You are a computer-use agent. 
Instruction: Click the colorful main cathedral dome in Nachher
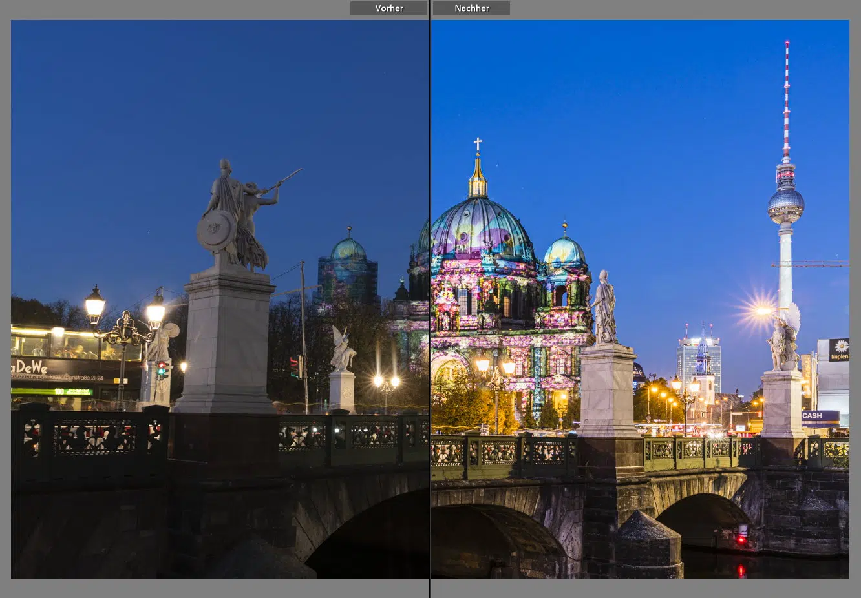point(480,229)
